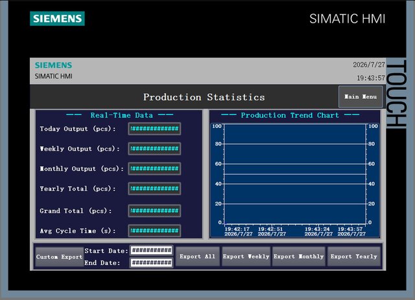The image size is (415, 300).
Task: Click the Production Trend Chart heading
Action: [x=290, y=115]
